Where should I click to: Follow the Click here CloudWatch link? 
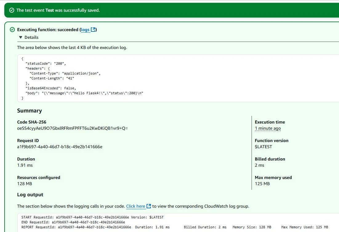[x=135, y=206]
